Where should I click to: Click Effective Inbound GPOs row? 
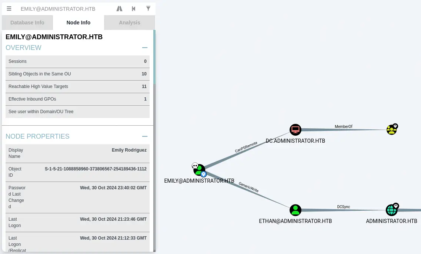tap(77, 99)
